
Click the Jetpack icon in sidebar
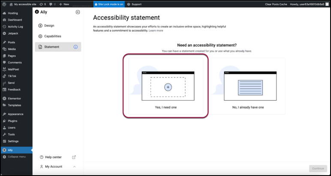coord(4,33)
